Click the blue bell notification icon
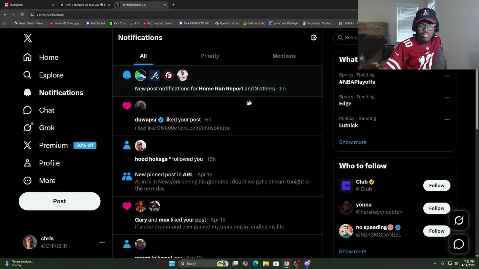Viewport: 479px width, 269px height. [127, 75]
